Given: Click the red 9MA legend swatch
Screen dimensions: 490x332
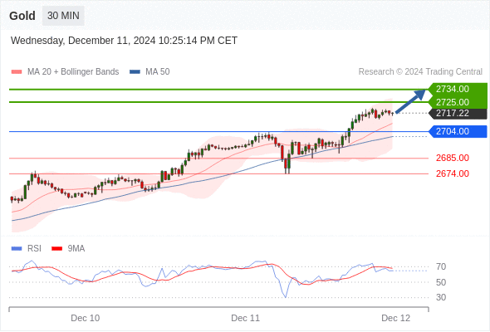Looking at the screenshot, I should [x=56, y=249].
